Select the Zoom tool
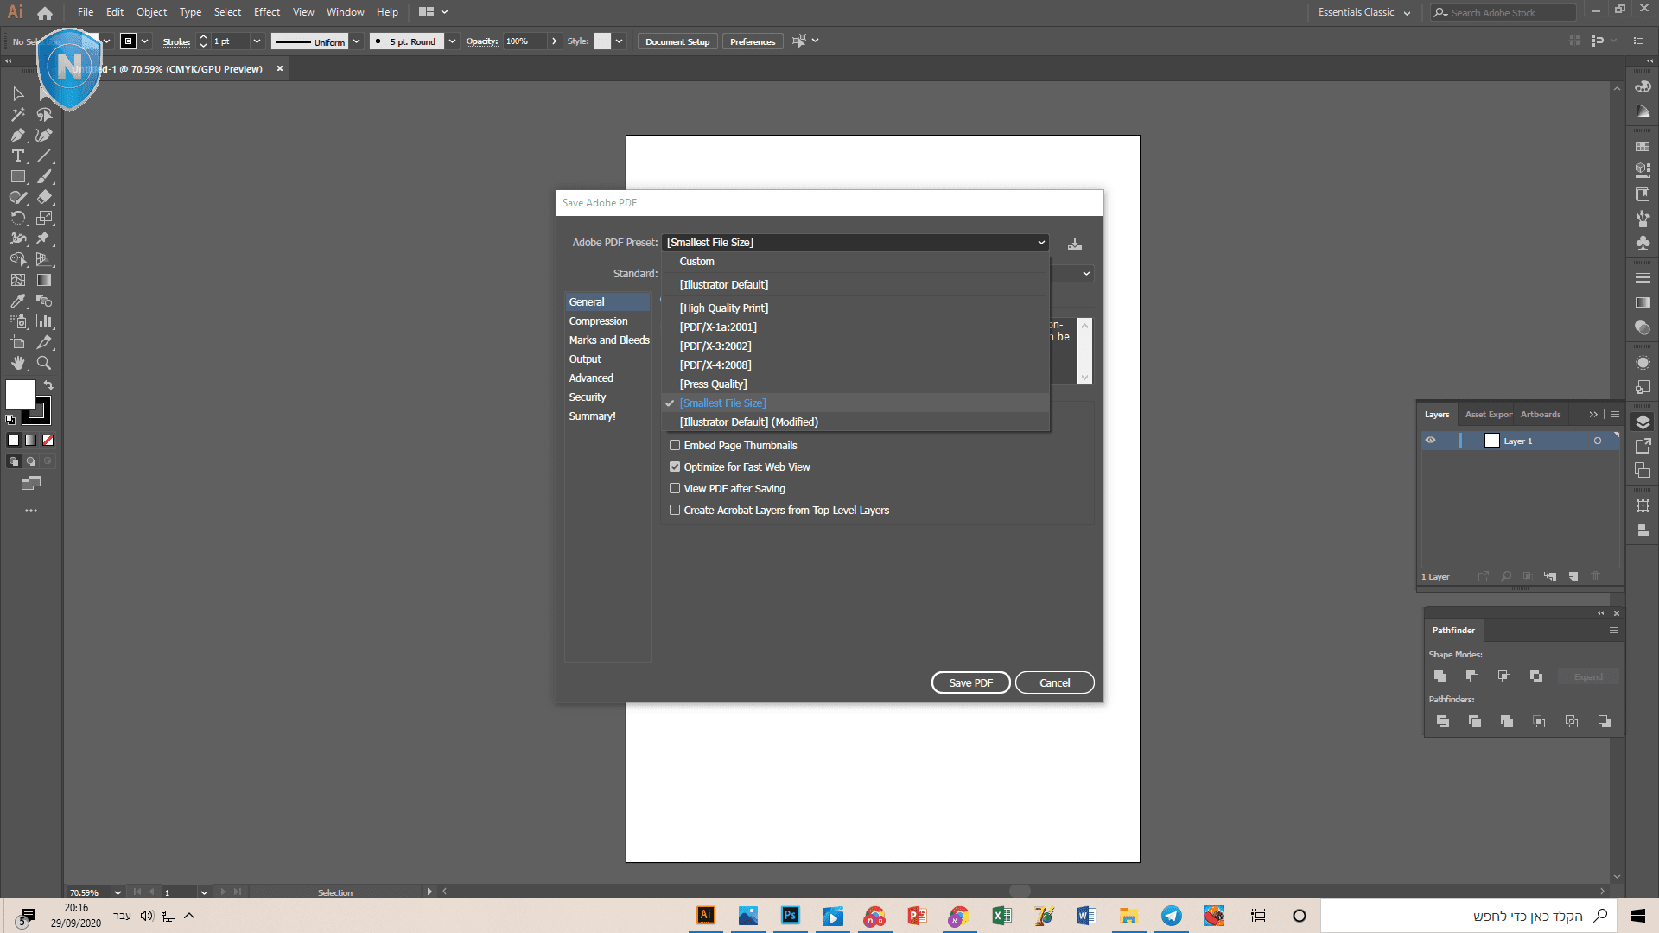Viewport: 1659px width, 933px height. coord(44,364)
